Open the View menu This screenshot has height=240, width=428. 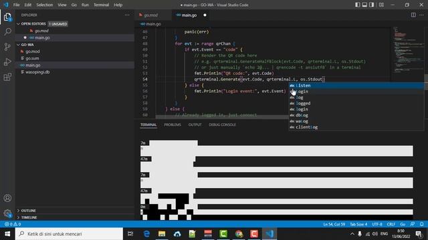tap(62, 5)
